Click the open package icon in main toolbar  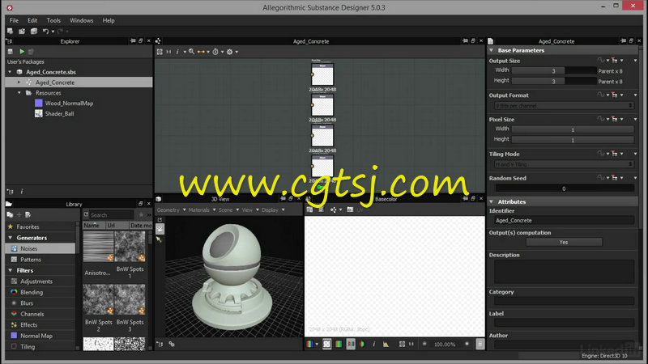click(22, 31)
